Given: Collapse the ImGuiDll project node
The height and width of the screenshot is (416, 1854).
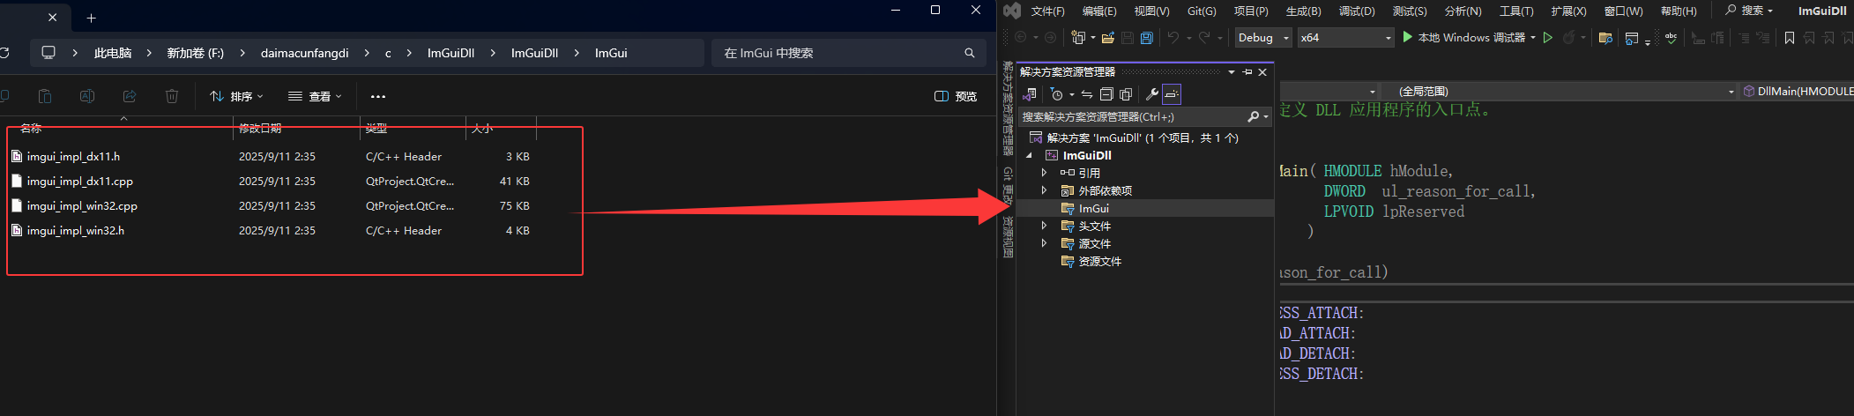Looking at the screenshot, I should (1029, 155).
